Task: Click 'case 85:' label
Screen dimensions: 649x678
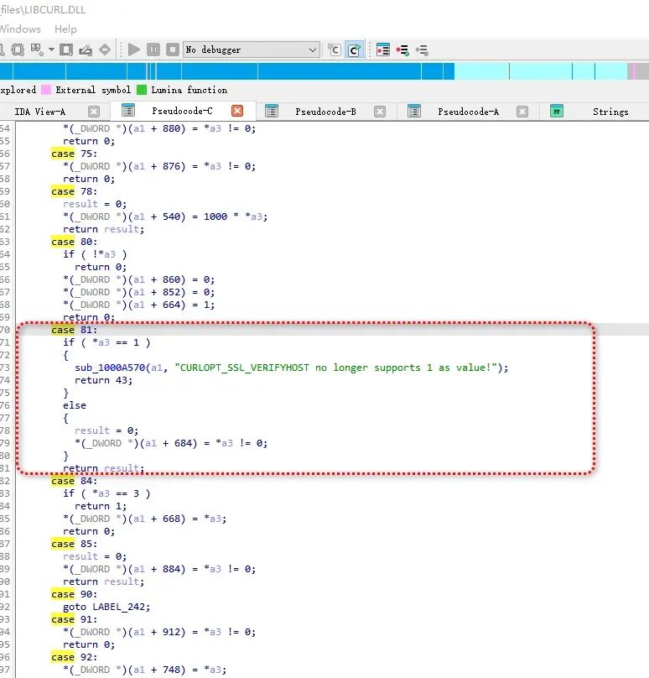Action: coord(75,544)
